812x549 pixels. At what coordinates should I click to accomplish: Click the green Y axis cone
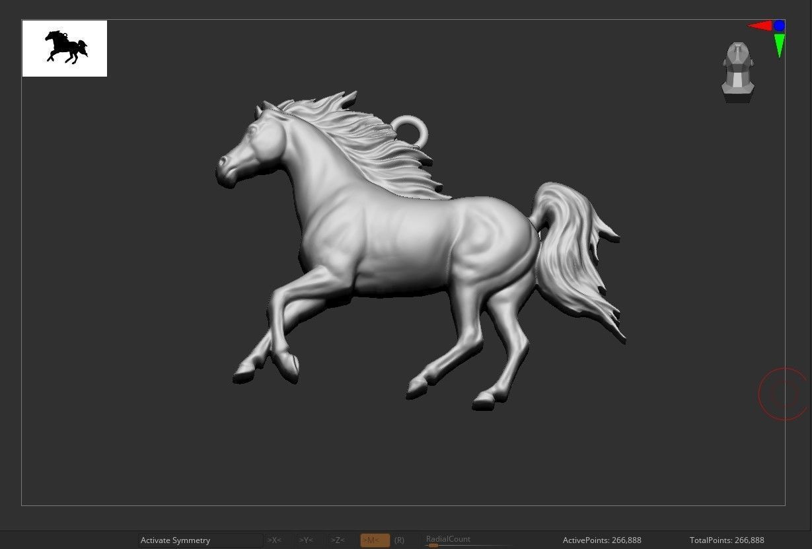click(x=780, y=45)
